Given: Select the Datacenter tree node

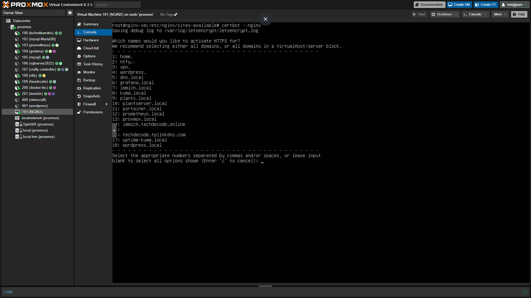Looking at the screenshot, I should click(22, 21).
